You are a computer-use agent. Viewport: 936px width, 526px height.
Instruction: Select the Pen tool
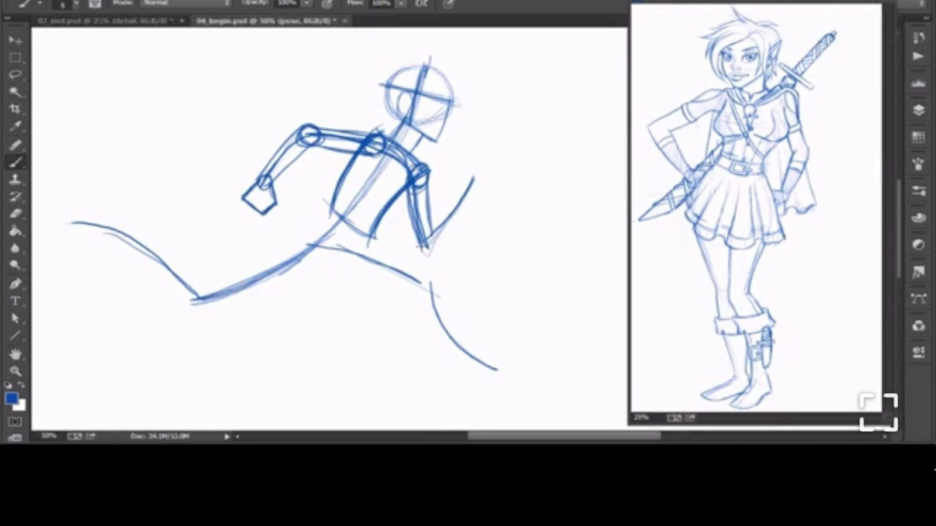pyautogui.click(x=15, y=284)
